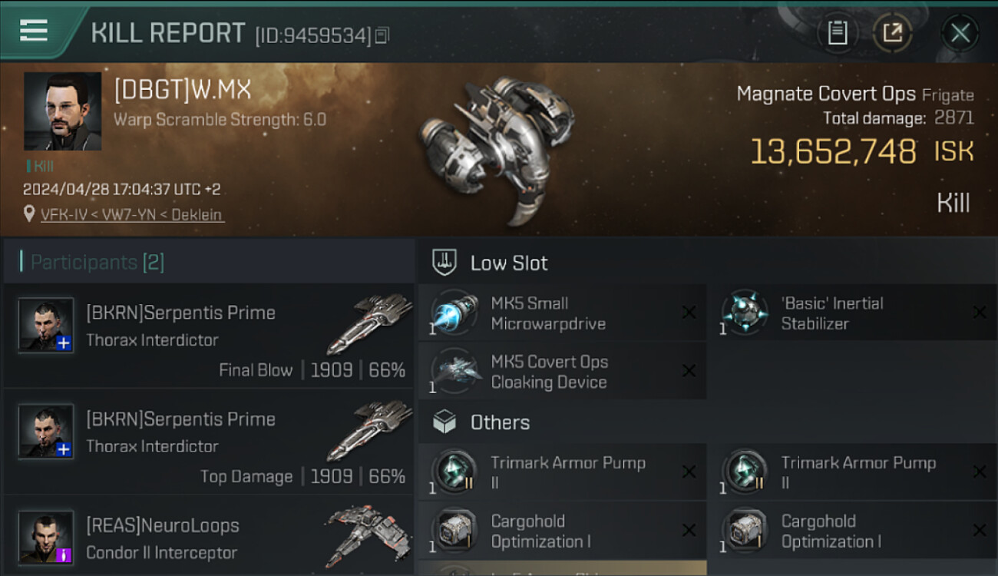This screenshot has width=998, height=576.
Task: Select the Others section header
Action: click(499, 422)
